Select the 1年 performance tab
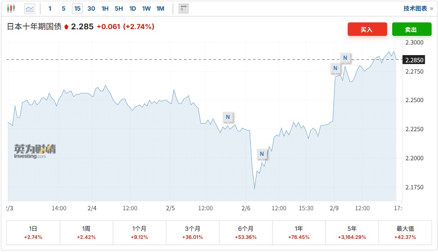Image resolution: width=438 pixels, height=252 pixels. [299, 232]
